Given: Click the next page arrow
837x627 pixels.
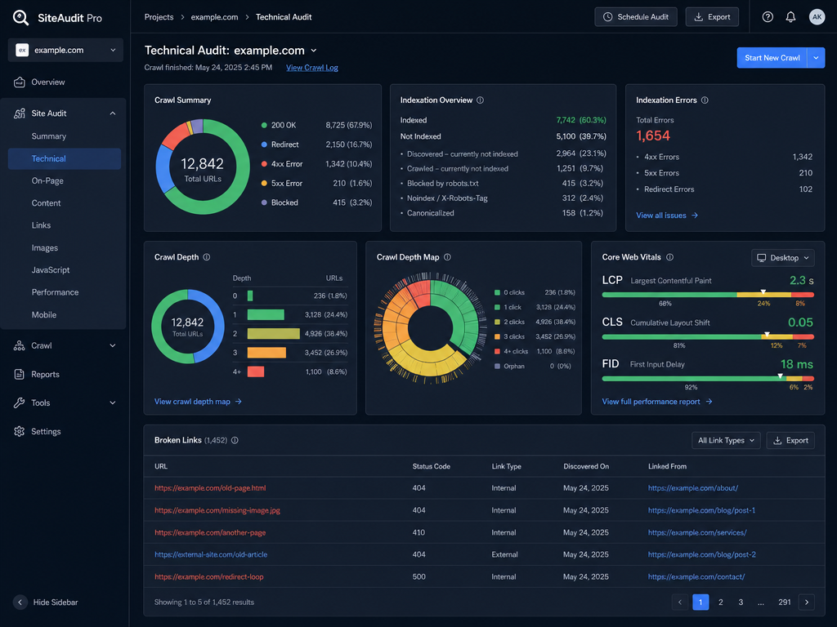Looking at the screenshot, I should click(x=807, y=602).
